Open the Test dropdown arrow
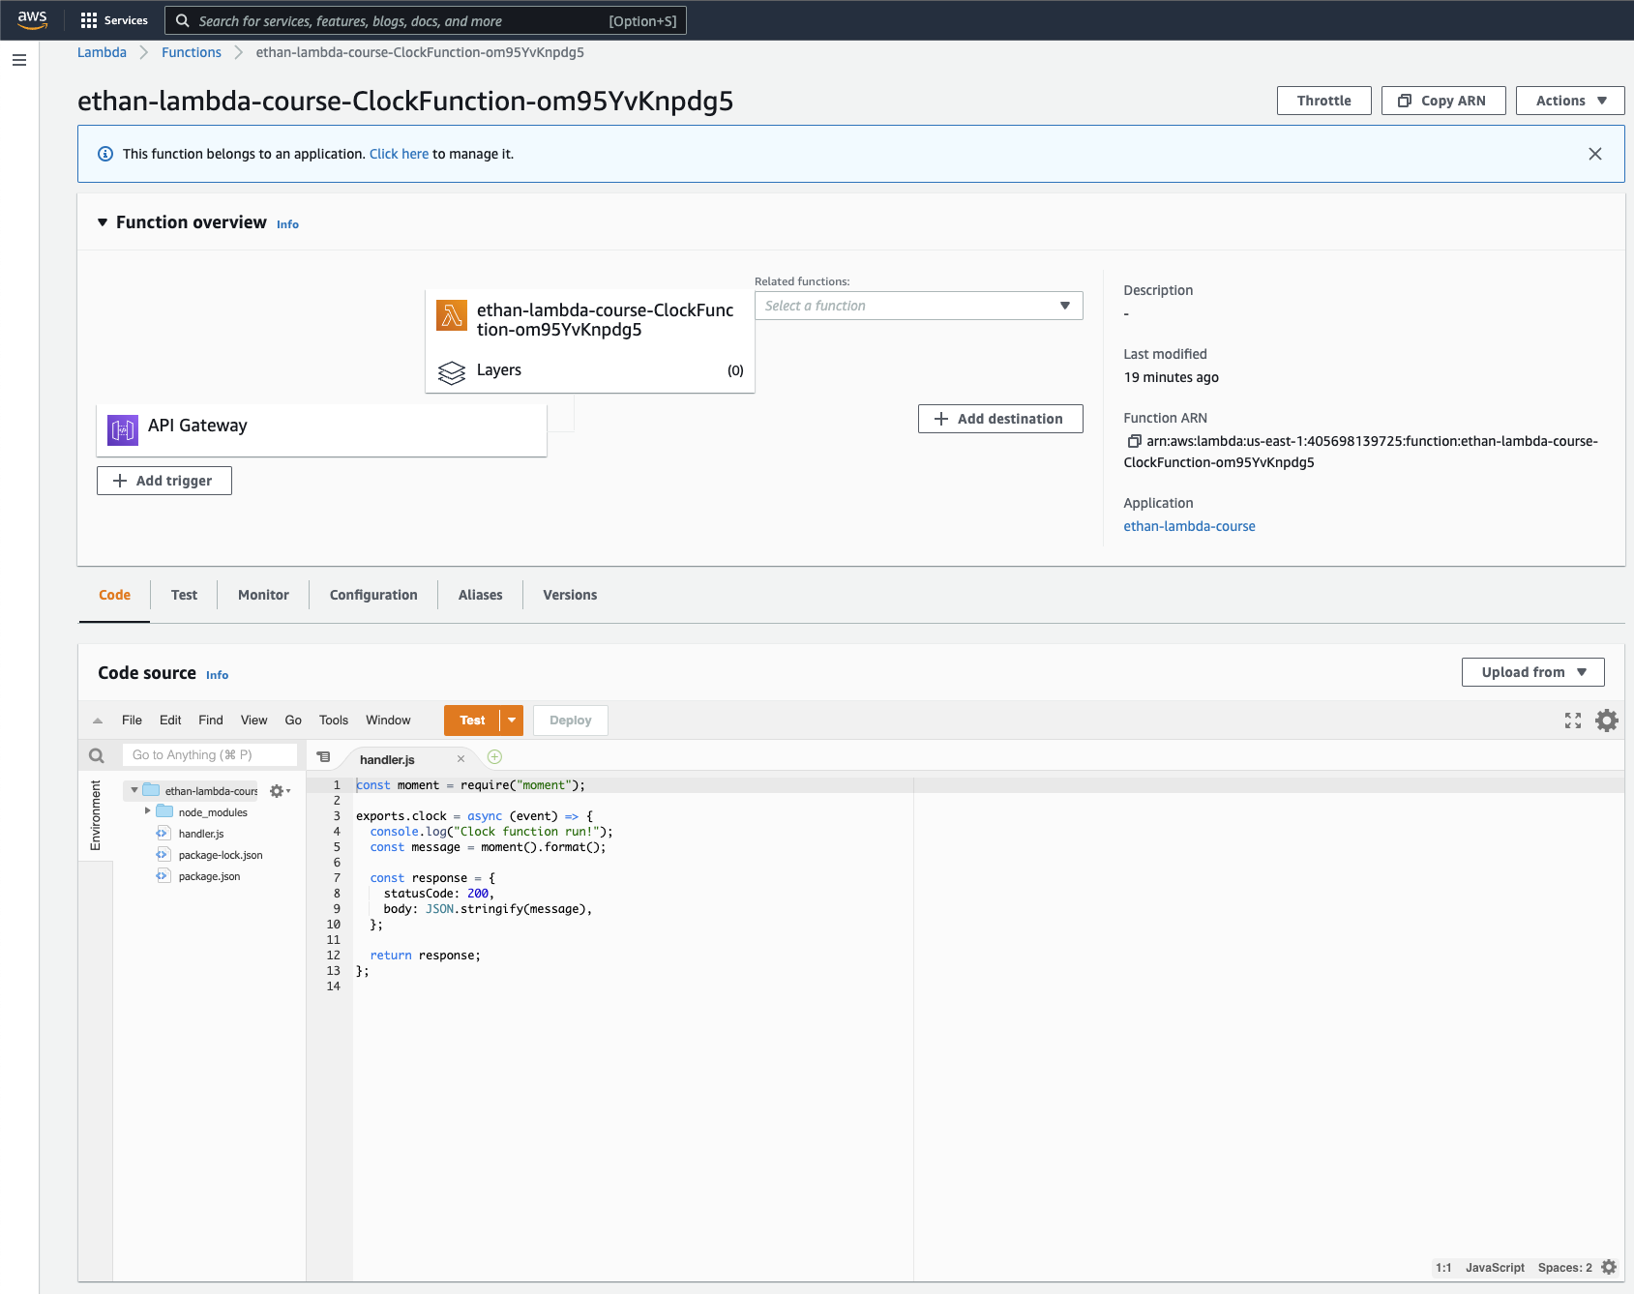 pos(512,721)
